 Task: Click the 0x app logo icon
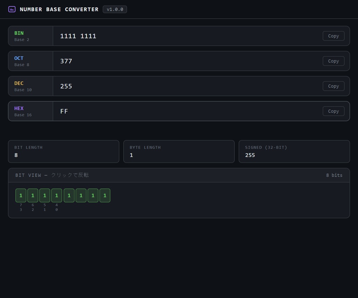(x=12, y=9)
